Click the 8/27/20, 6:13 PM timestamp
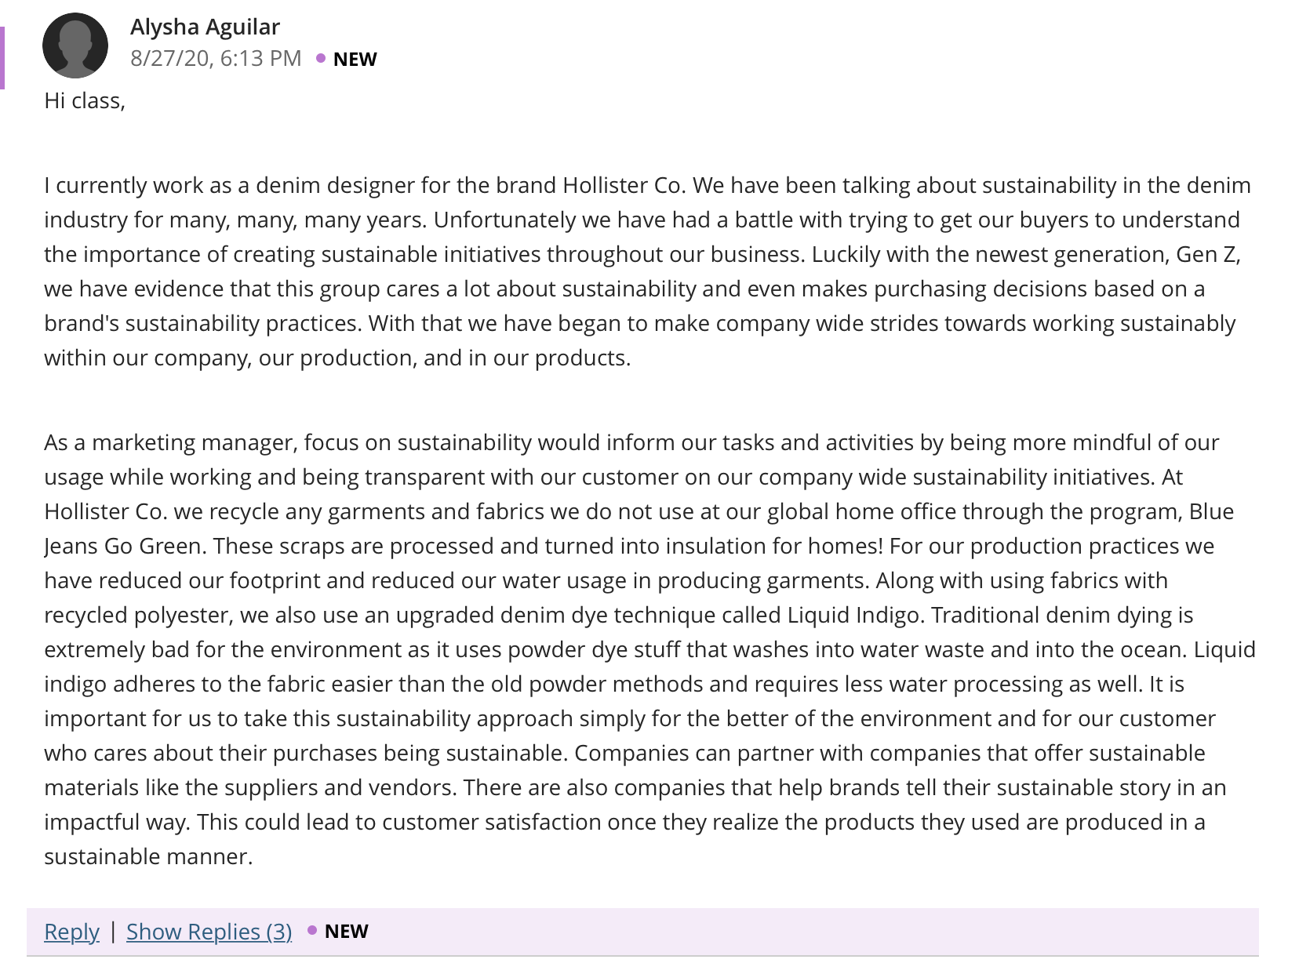This screenshot has height=963, width=1299. pyautogui.click(x=216, y=58)
